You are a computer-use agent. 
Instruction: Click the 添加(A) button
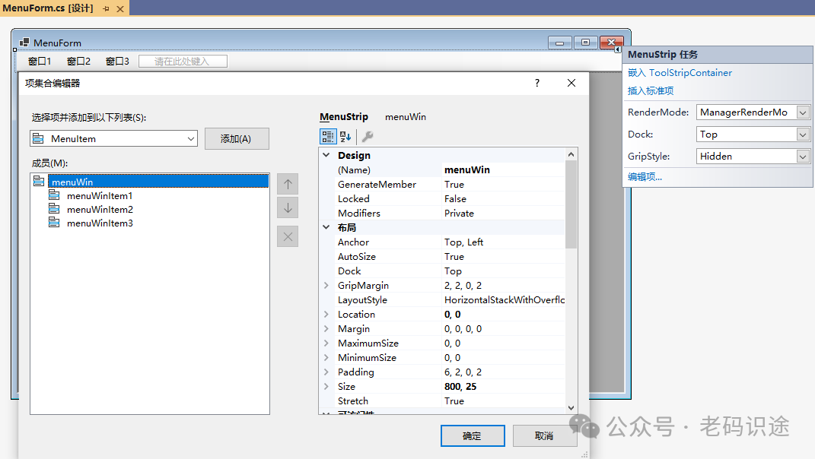click(x=237, y=138)
